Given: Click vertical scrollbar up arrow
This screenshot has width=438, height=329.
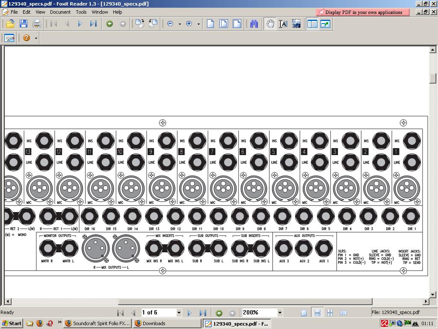Looking at the screenshot, I should point(433,50).
